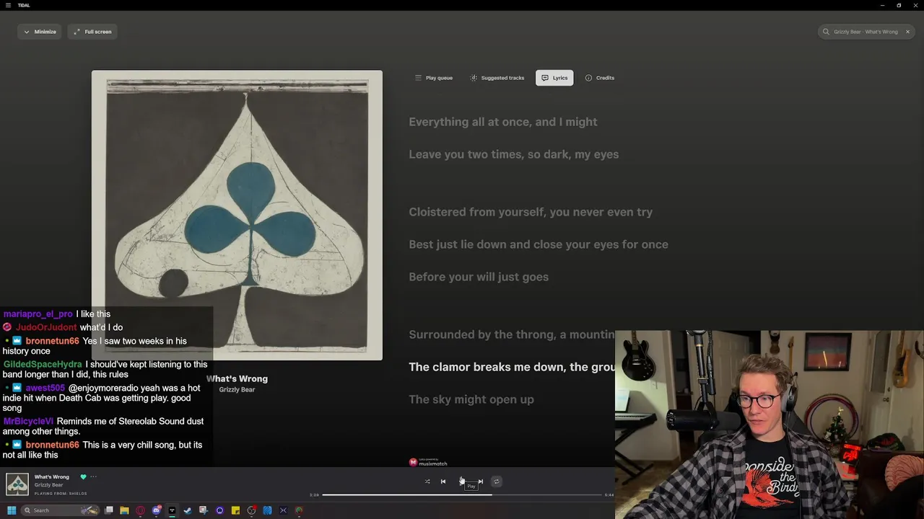Minimize the now playing view
This screenshot has width=924, height=519.
click(x=40, y=32)
